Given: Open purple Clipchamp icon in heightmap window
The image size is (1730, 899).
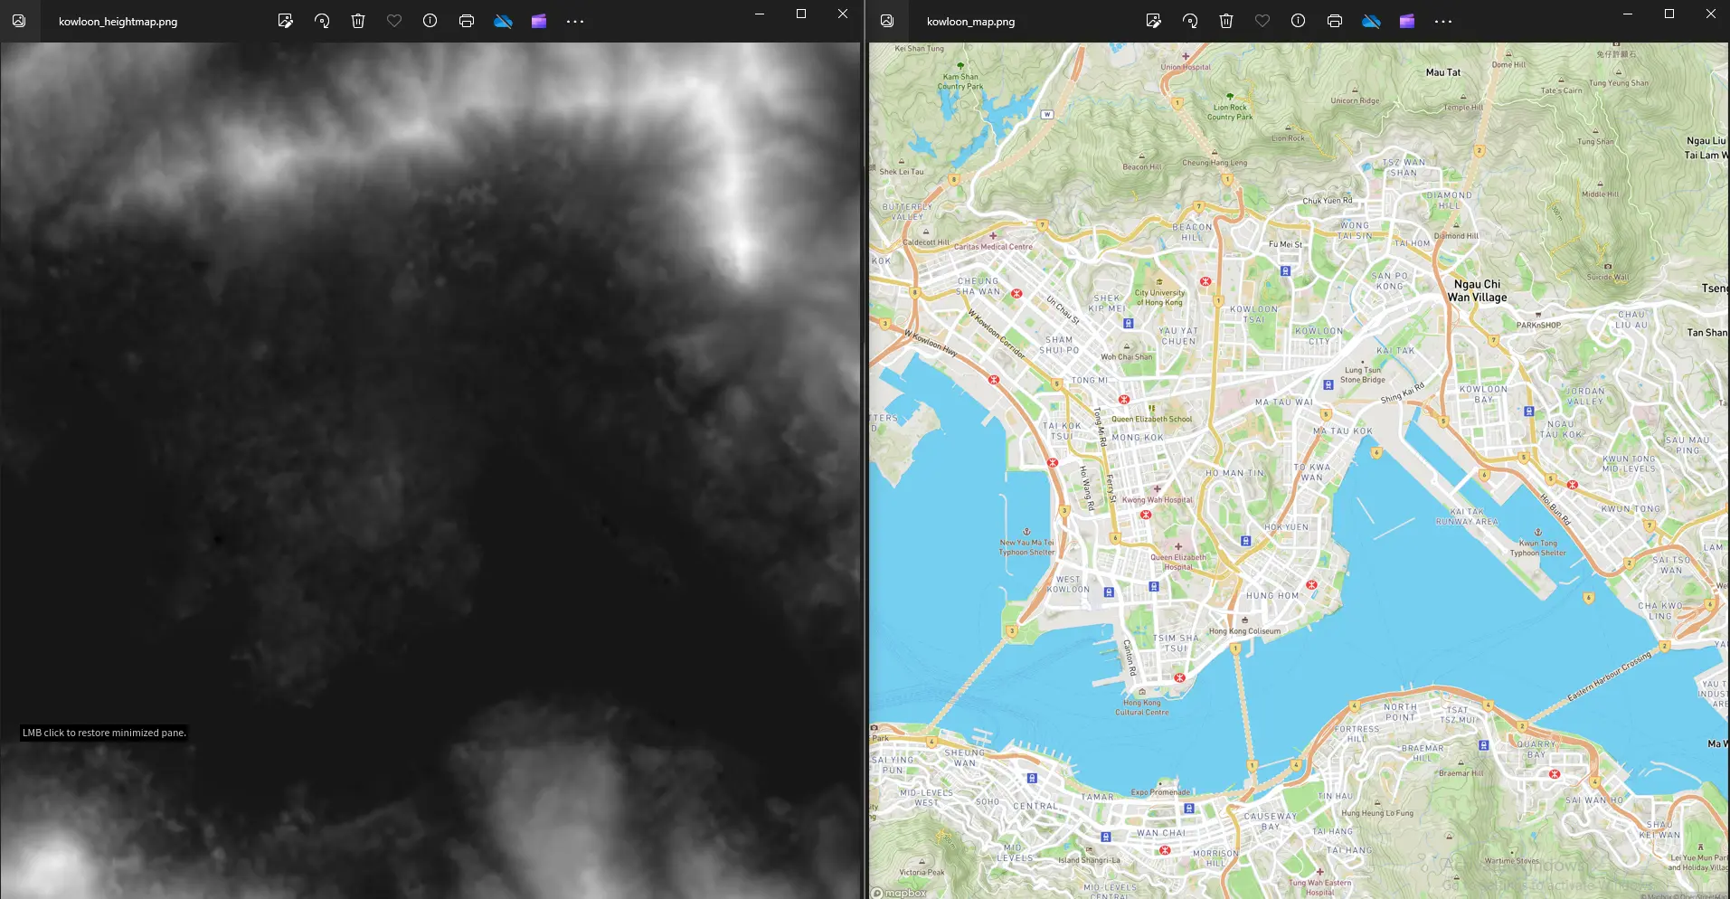Looking at the screenshot, I should coord(539,21).
